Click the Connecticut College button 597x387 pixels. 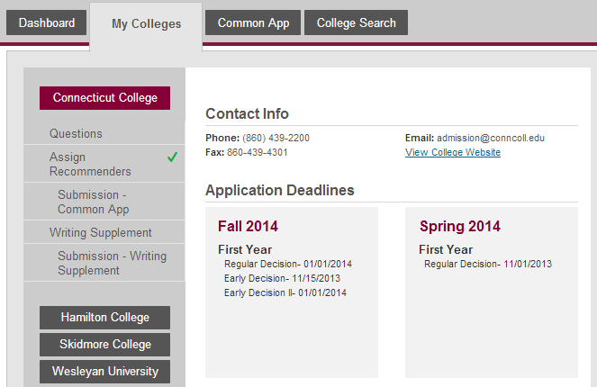(x=105, y=98)
